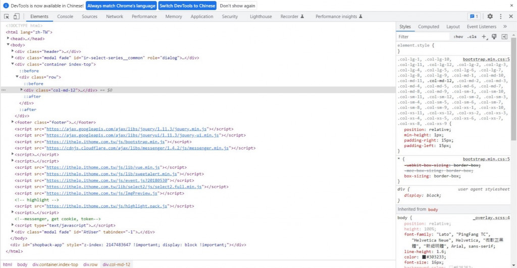
Task: Focus the styles Filter input
Action: tap(423, 37)
